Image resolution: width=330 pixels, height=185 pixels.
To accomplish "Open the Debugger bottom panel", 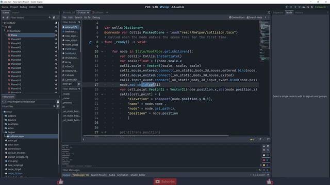I will [x=80, y=175].
